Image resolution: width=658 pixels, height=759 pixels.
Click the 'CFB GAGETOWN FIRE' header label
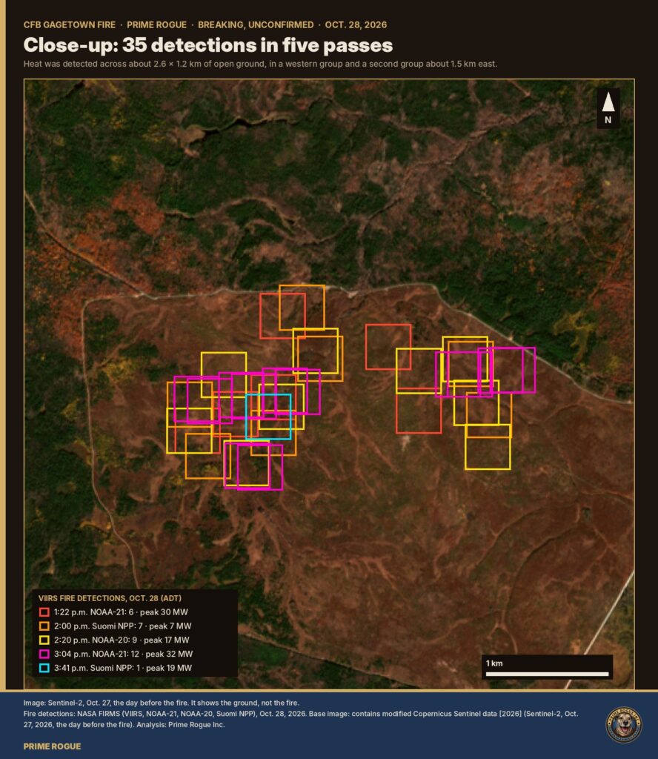[x=70, y=24]
